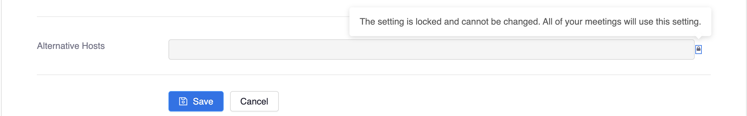Click the Alternative Hosts label

pos(71,46)
